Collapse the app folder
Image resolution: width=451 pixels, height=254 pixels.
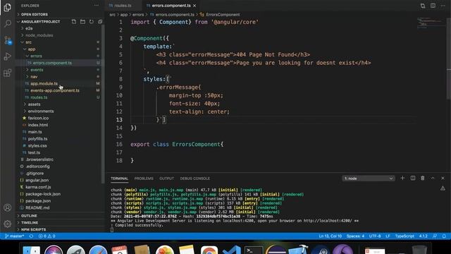pos(31,49)
